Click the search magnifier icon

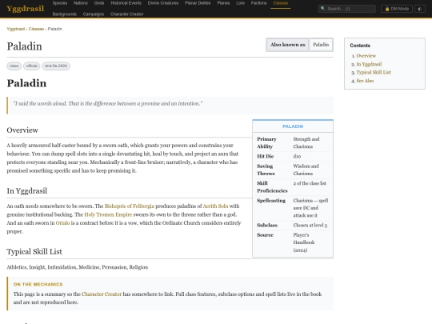(323, 9)
